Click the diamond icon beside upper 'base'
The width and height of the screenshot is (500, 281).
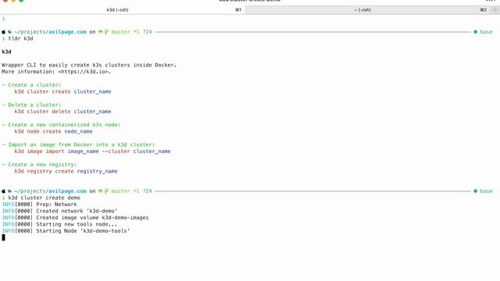[476, 32]
